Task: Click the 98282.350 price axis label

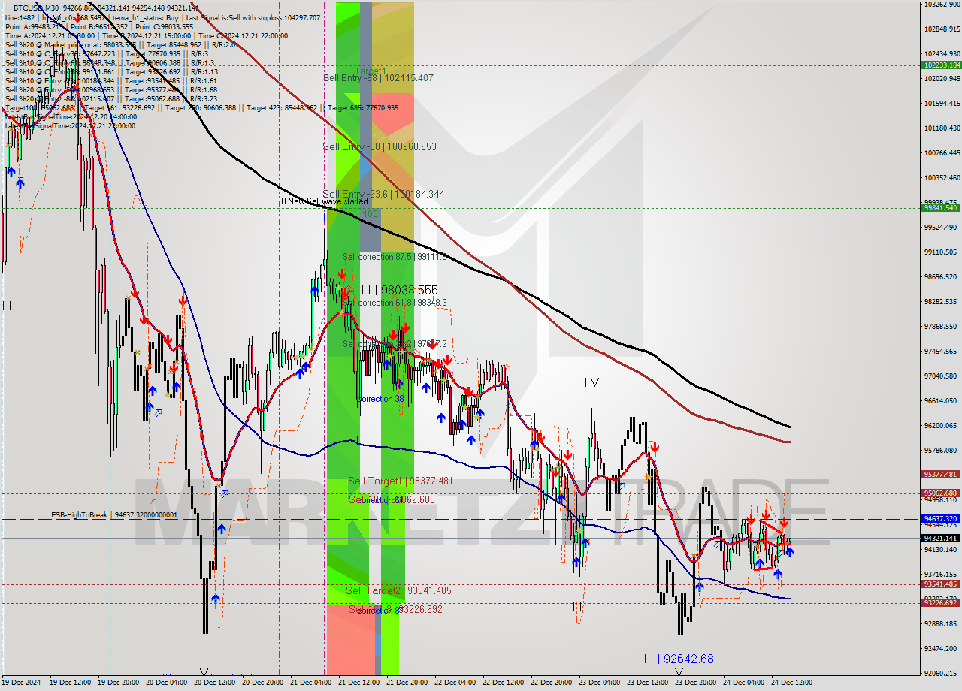Action: coord(941,301)
